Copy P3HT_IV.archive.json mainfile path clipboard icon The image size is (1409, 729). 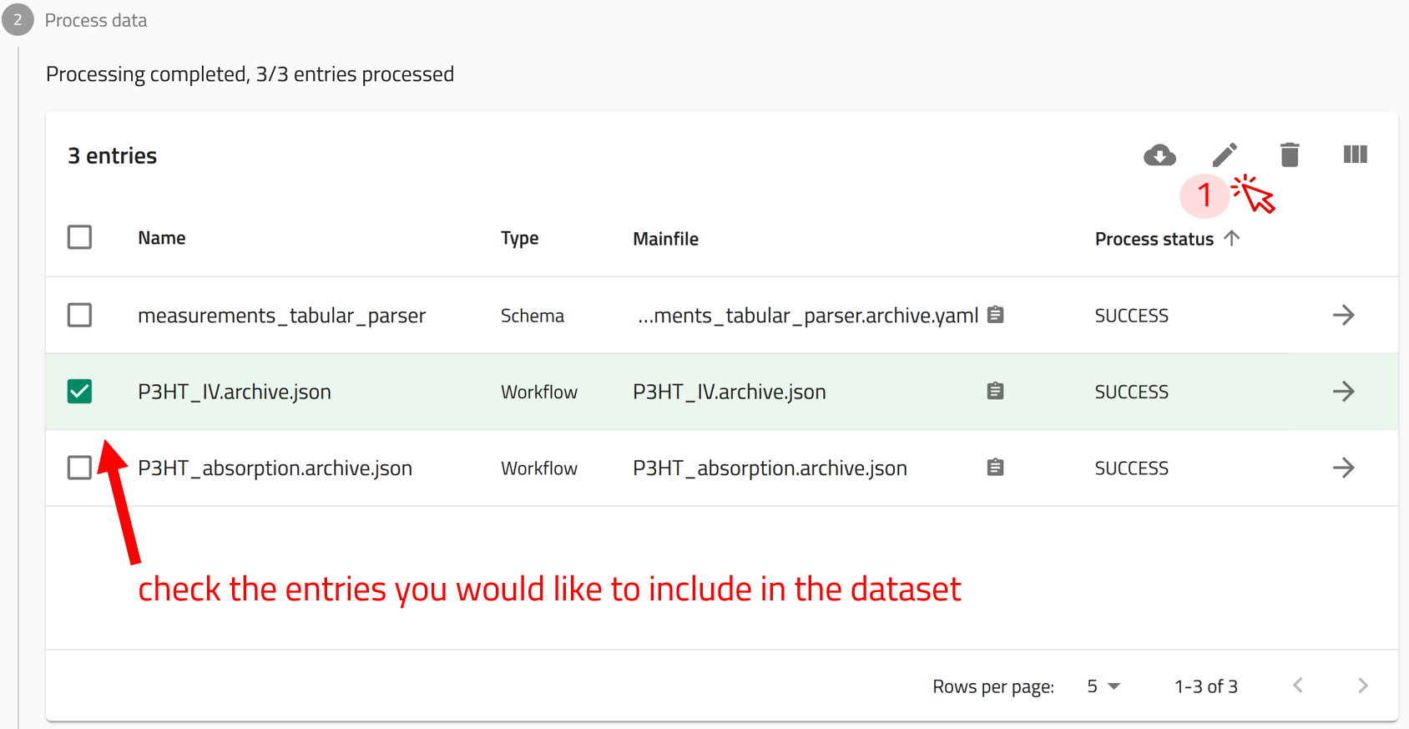(x=995, y=391)
